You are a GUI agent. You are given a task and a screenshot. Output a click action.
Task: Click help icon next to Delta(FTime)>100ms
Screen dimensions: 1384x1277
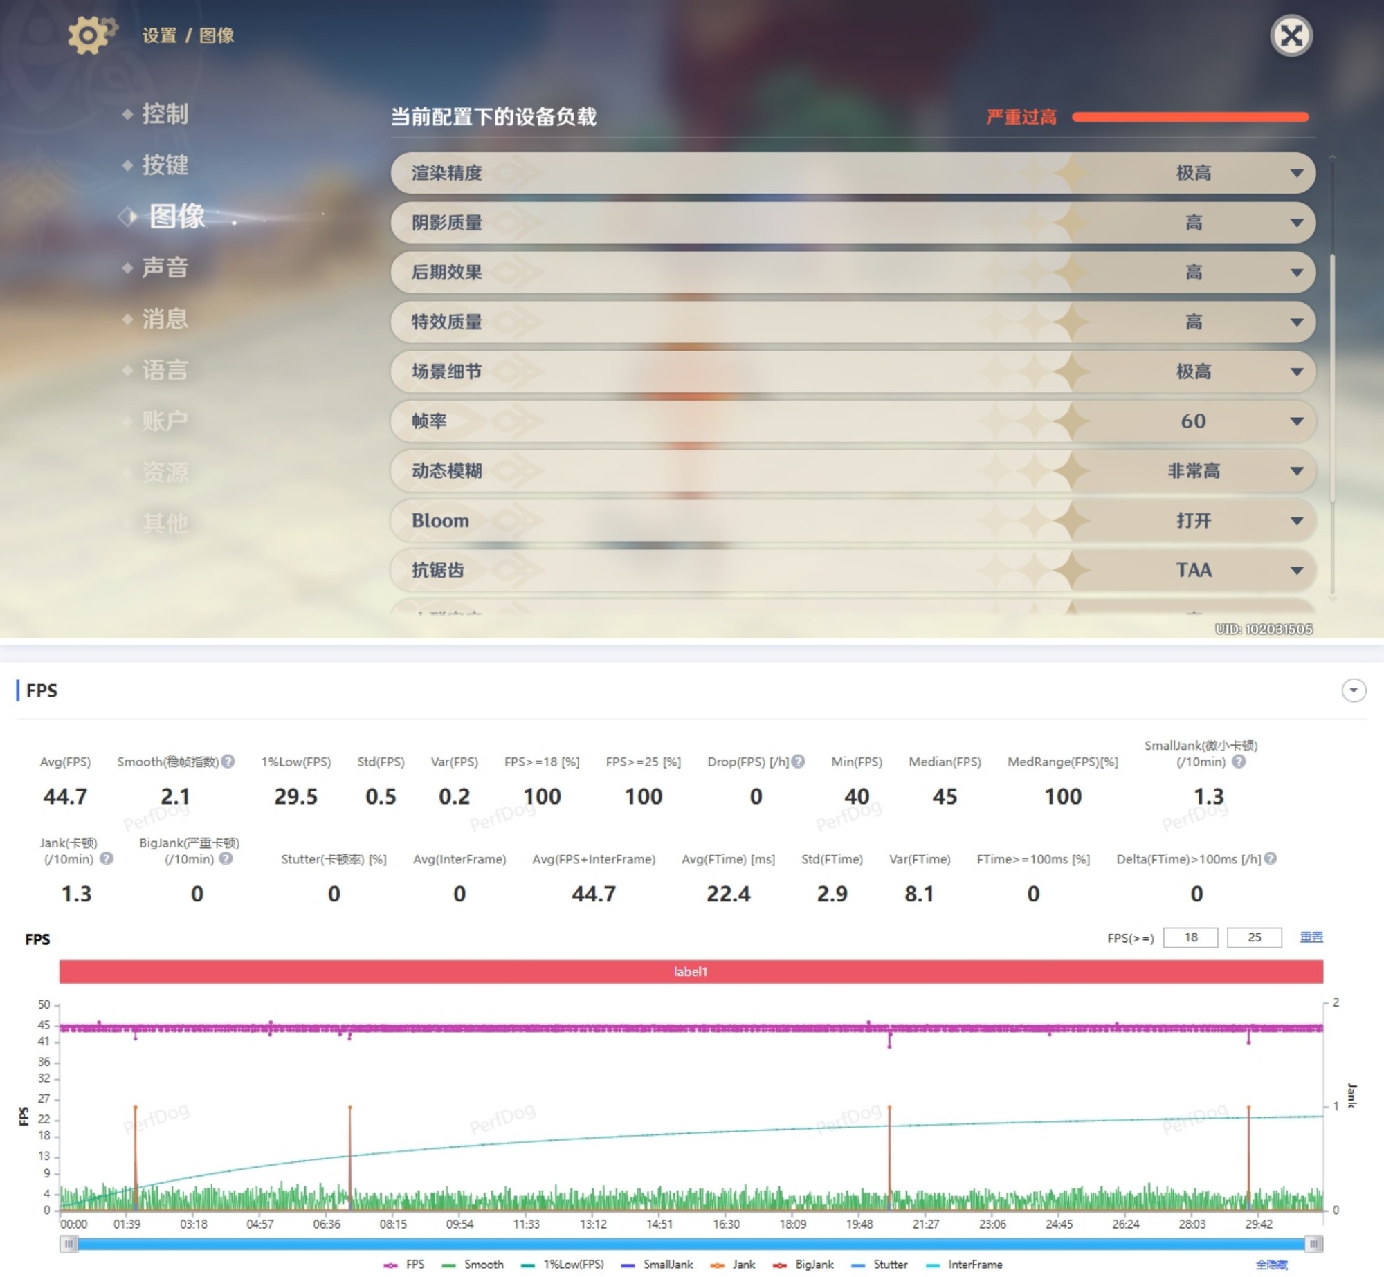1270,858
